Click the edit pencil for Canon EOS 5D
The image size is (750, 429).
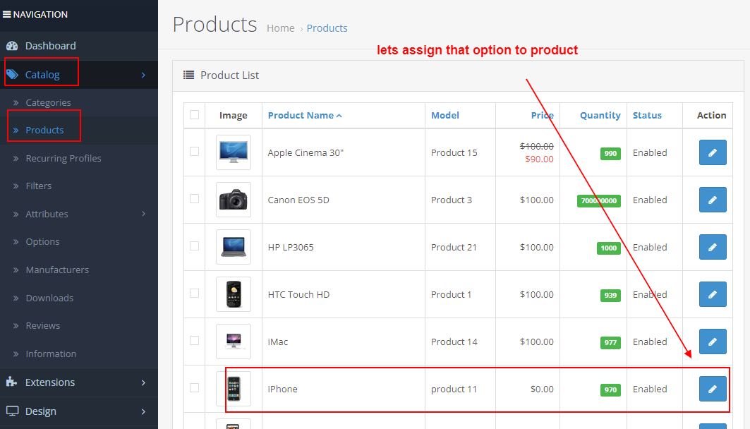coord(712,200)
